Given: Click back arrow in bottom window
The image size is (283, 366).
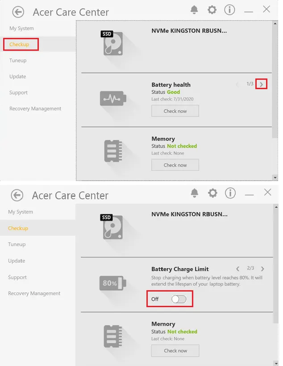Looking at the screenshot, I should [17, 195].
